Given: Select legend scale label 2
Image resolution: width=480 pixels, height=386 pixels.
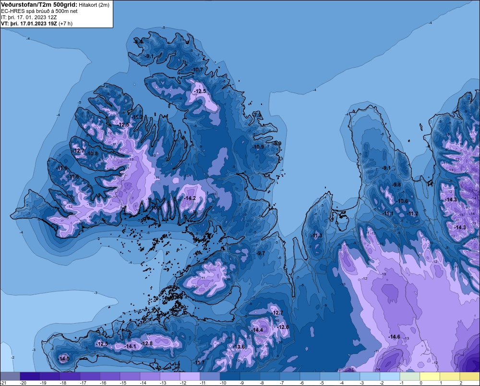Looking at the screenshot, I should coord(461,383).
